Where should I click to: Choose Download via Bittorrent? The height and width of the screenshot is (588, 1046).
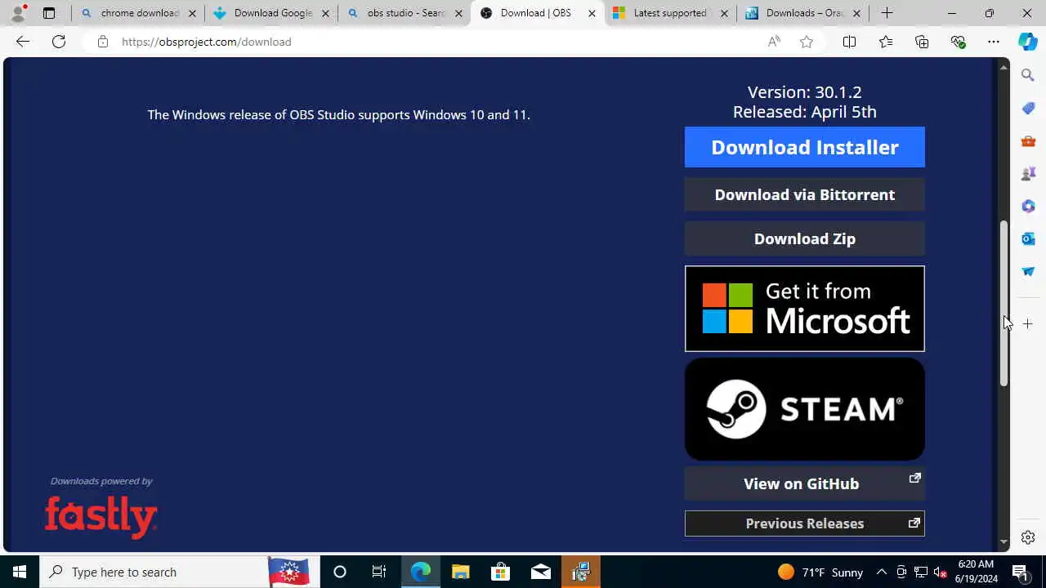click(x=804, y=194)
